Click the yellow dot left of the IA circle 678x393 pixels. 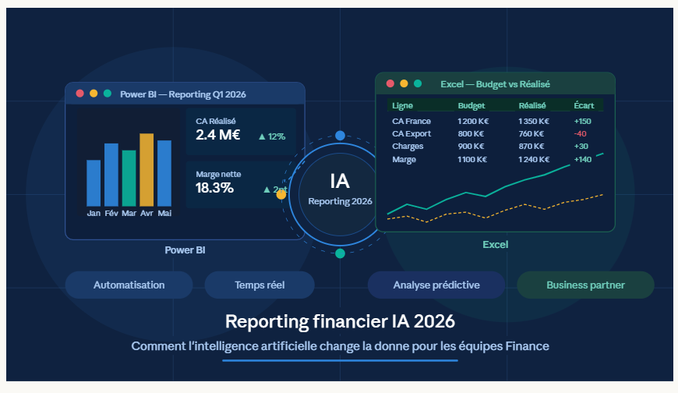point(281,195)
